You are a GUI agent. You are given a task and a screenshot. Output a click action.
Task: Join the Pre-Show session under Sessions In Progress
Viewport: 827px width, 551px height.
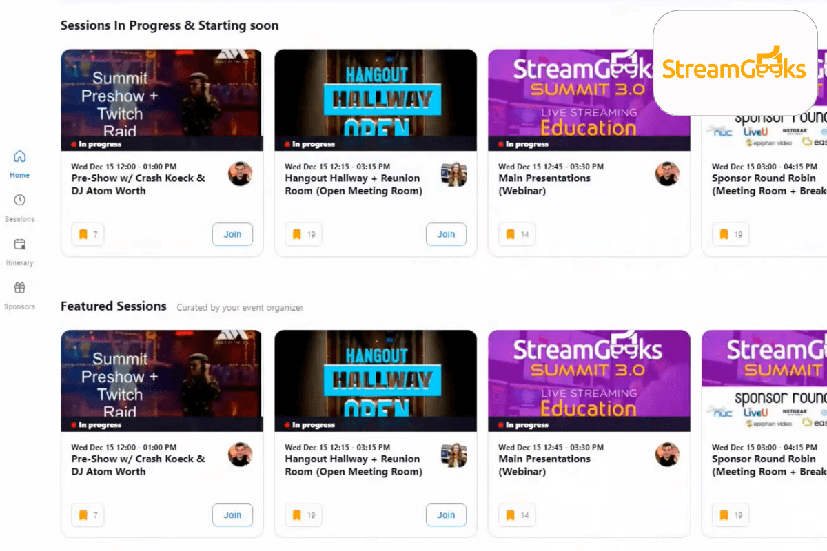pos(232,234)
